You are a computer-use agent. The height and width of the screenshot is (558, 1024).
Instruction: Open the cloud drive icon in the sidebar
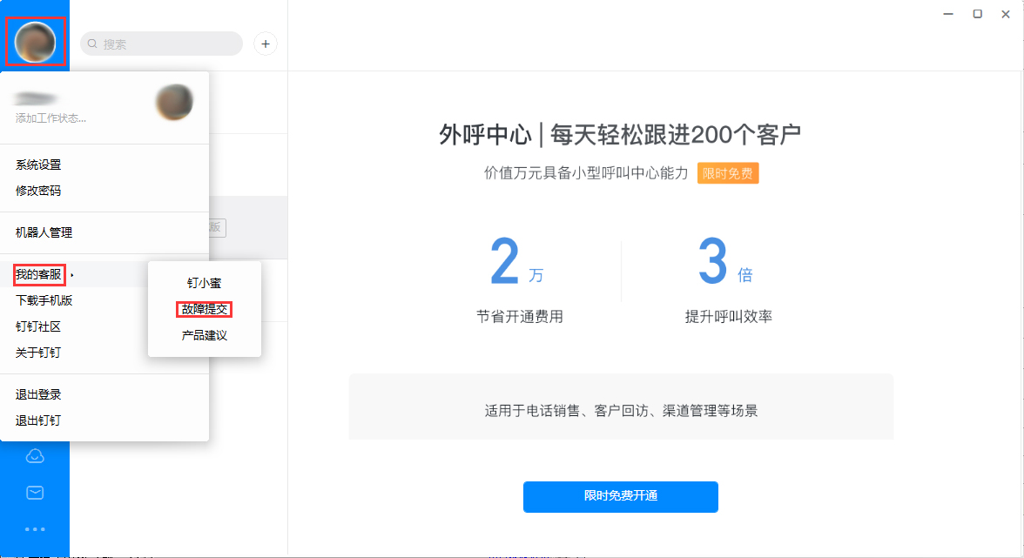[x=35, y=454]
